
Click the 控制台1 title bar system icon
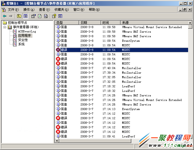4,3
